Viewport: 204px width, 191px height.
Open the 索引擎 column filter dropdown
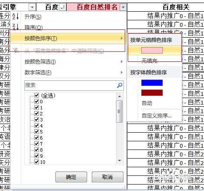(x=32, y=7)
